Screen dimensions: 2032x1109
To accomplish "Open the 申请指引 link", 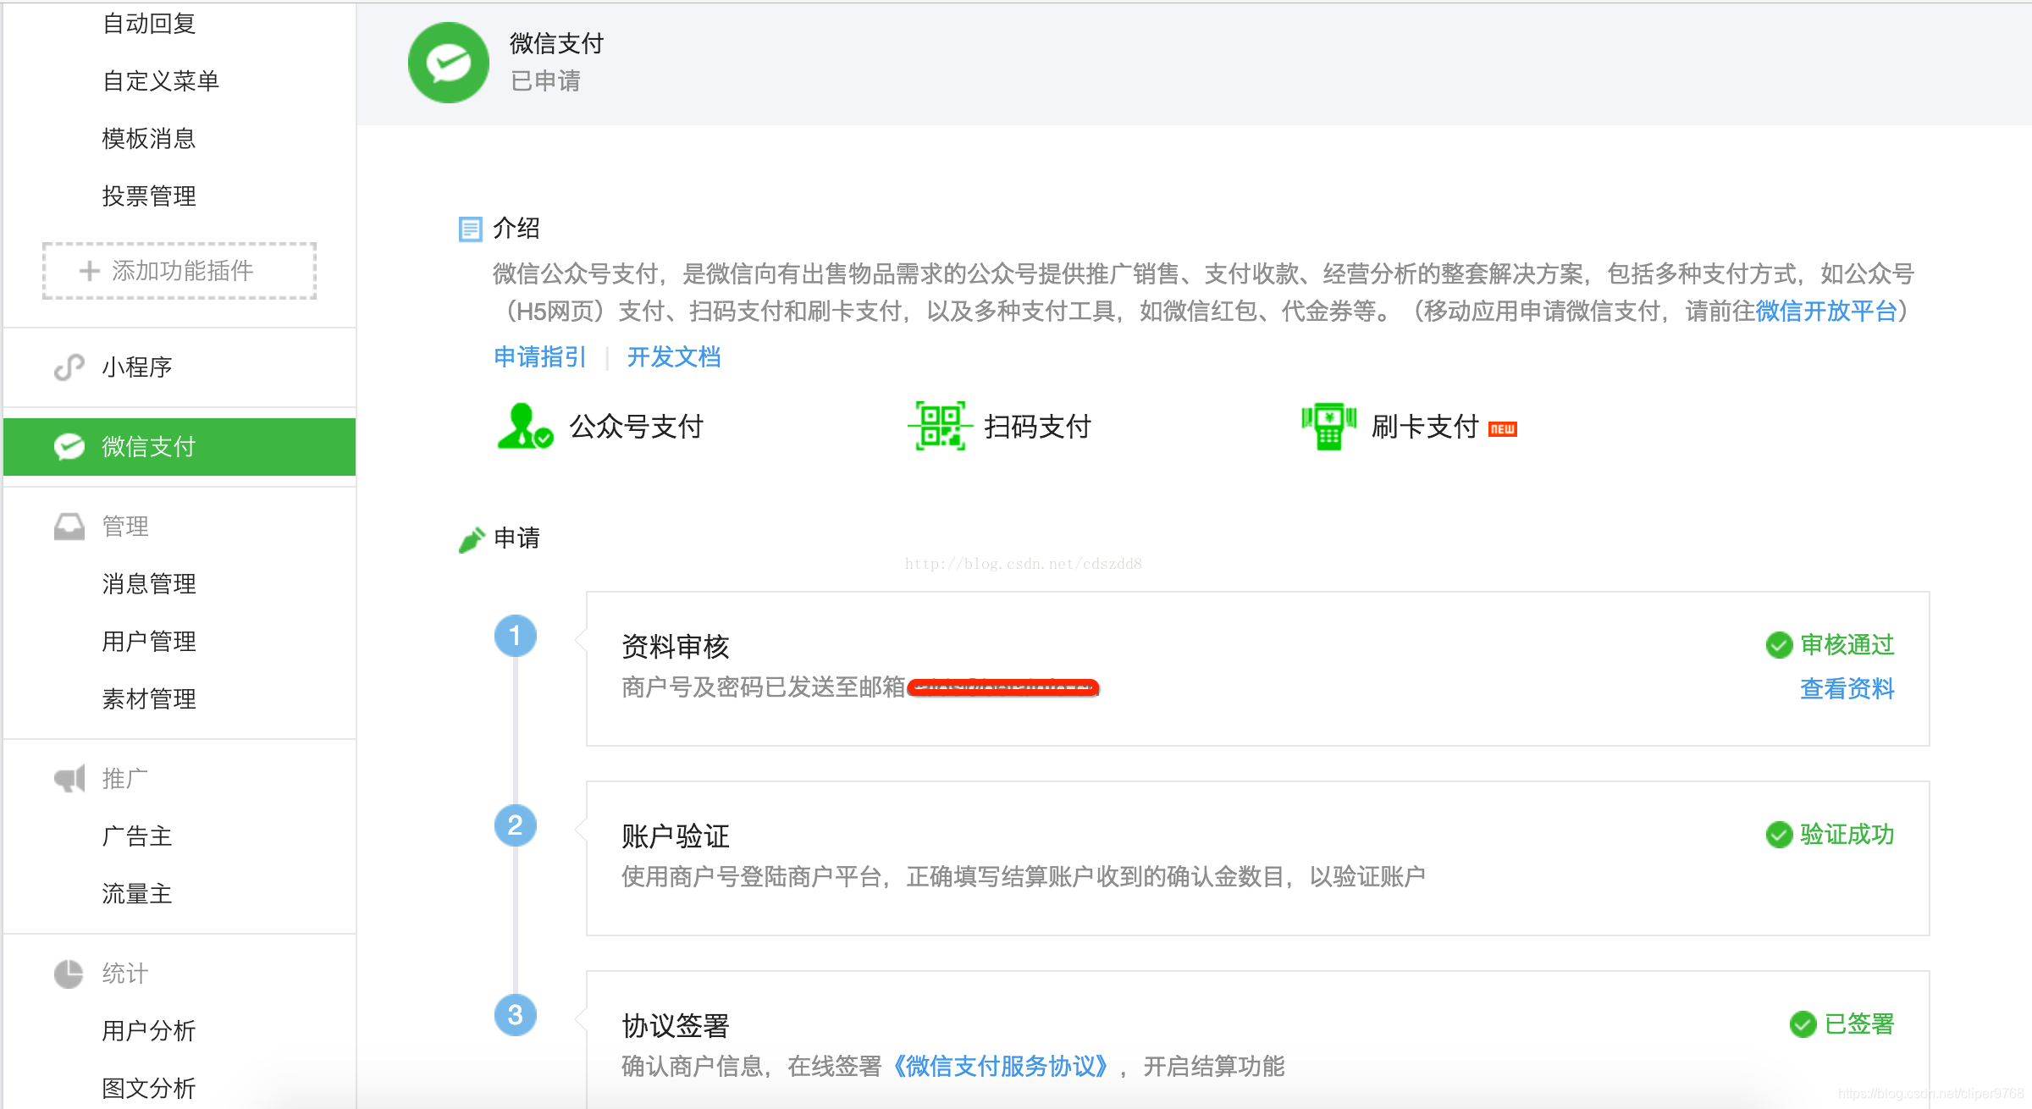I will (x=540, y=357).
